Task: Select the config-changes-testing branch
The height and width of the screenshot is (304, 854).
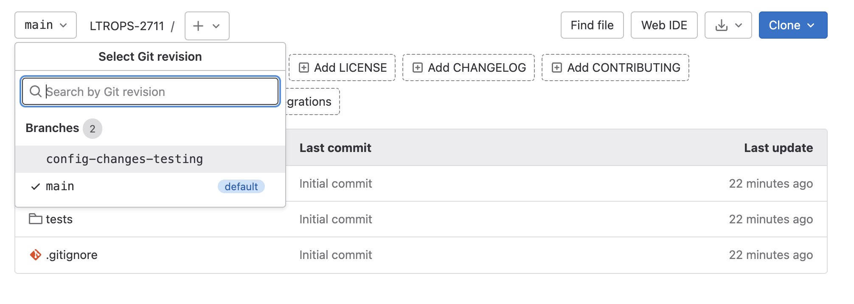Action: click(x=150, y=159)
